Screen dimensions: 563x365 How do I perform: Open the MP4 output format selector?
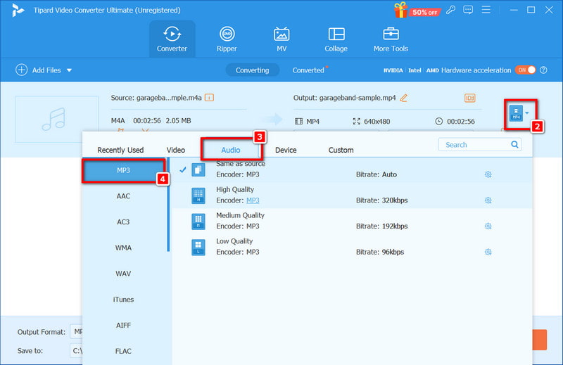(519, 113)
